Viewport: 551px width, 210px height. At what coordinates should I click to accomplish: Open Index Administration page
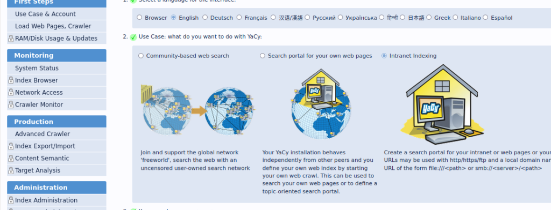[56, 200]
